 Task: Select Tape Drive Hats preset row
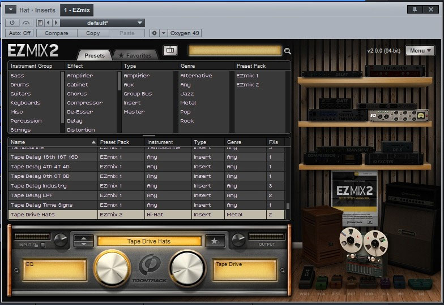click(x=146, y=215)
